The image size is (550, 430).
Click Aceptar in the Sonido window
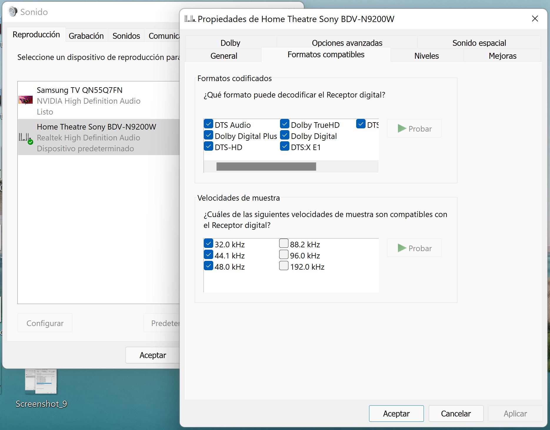(153, 355)
